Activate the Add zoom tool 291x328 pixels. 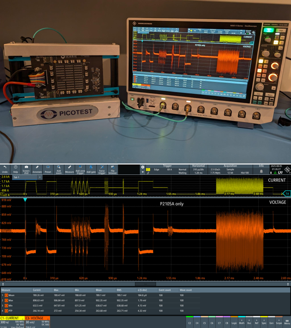click(58, 169)
